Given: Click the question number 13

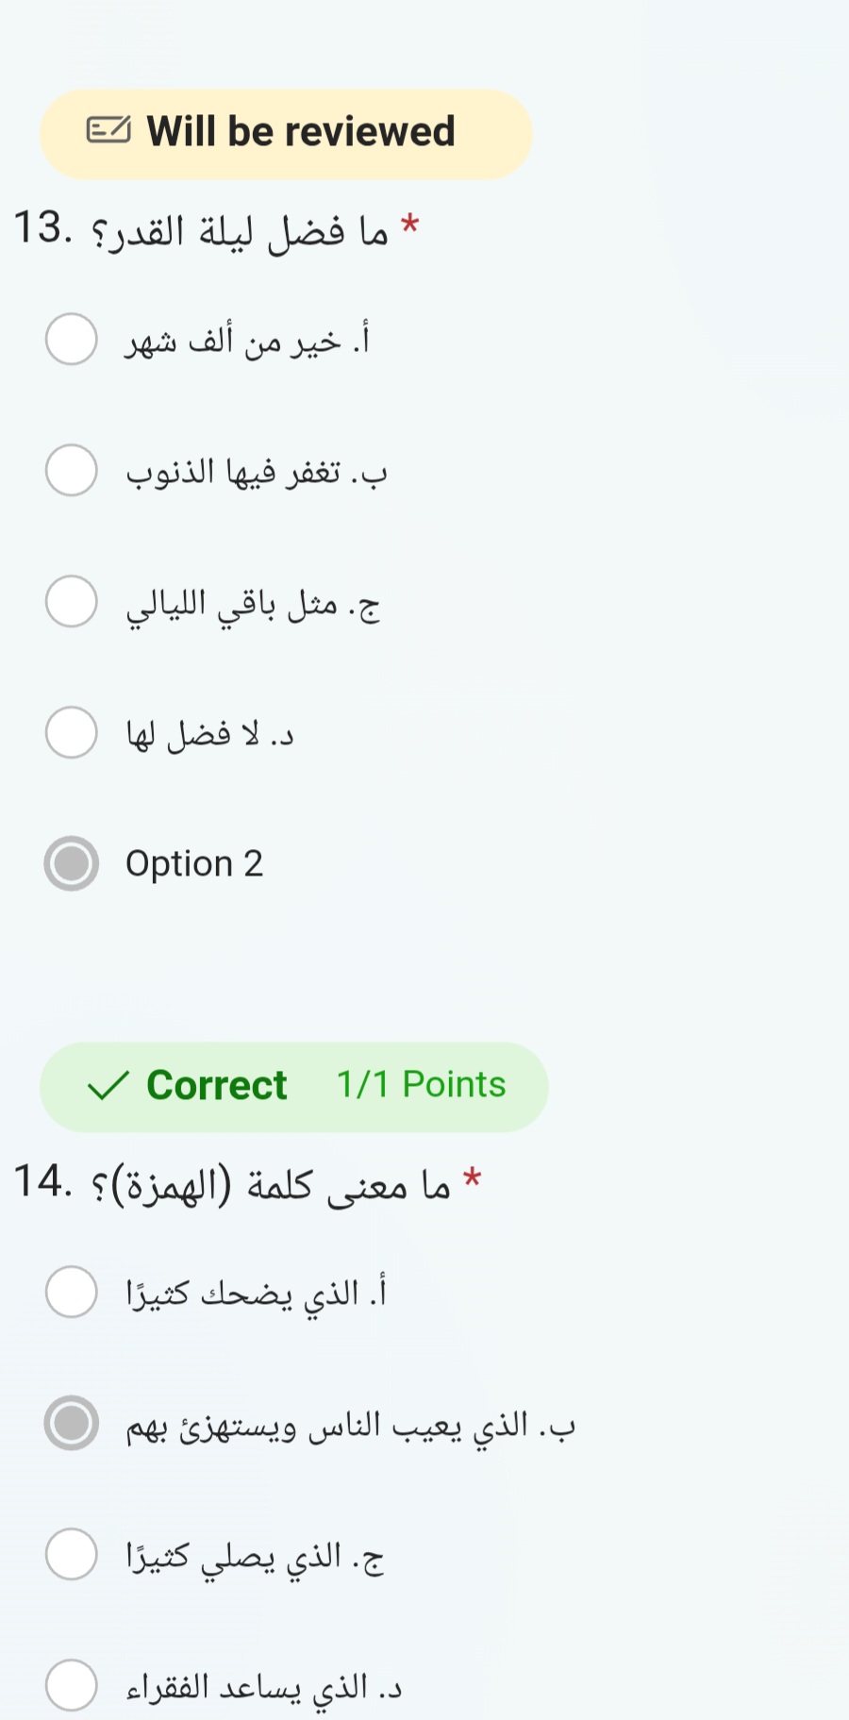Looking at the screenshot, I should click(x=43, y=228).
